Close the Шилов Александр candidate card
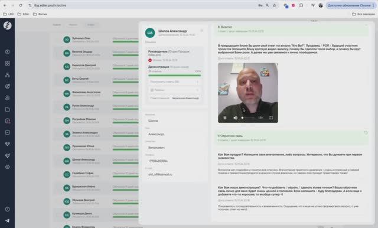378x228 pixels. pos(202,31)
